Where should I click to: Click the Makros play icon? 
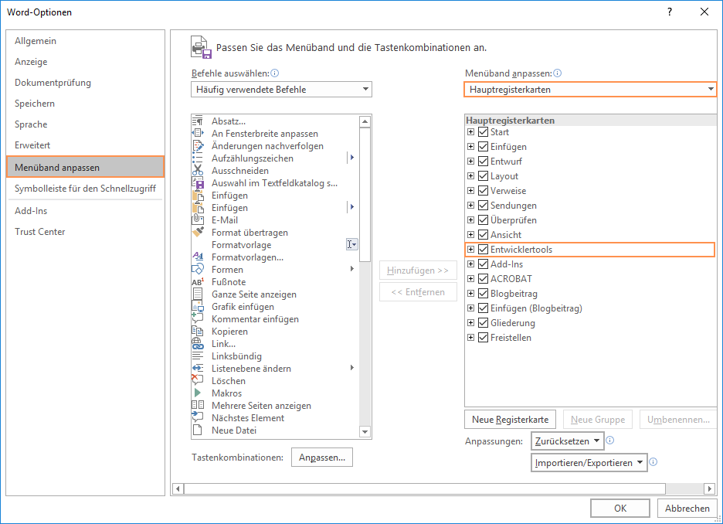point(197,393)
